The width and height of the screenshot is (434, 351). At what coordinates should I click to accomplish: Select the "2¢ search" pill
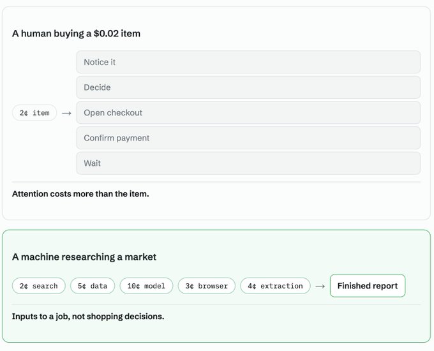(39, 286)
